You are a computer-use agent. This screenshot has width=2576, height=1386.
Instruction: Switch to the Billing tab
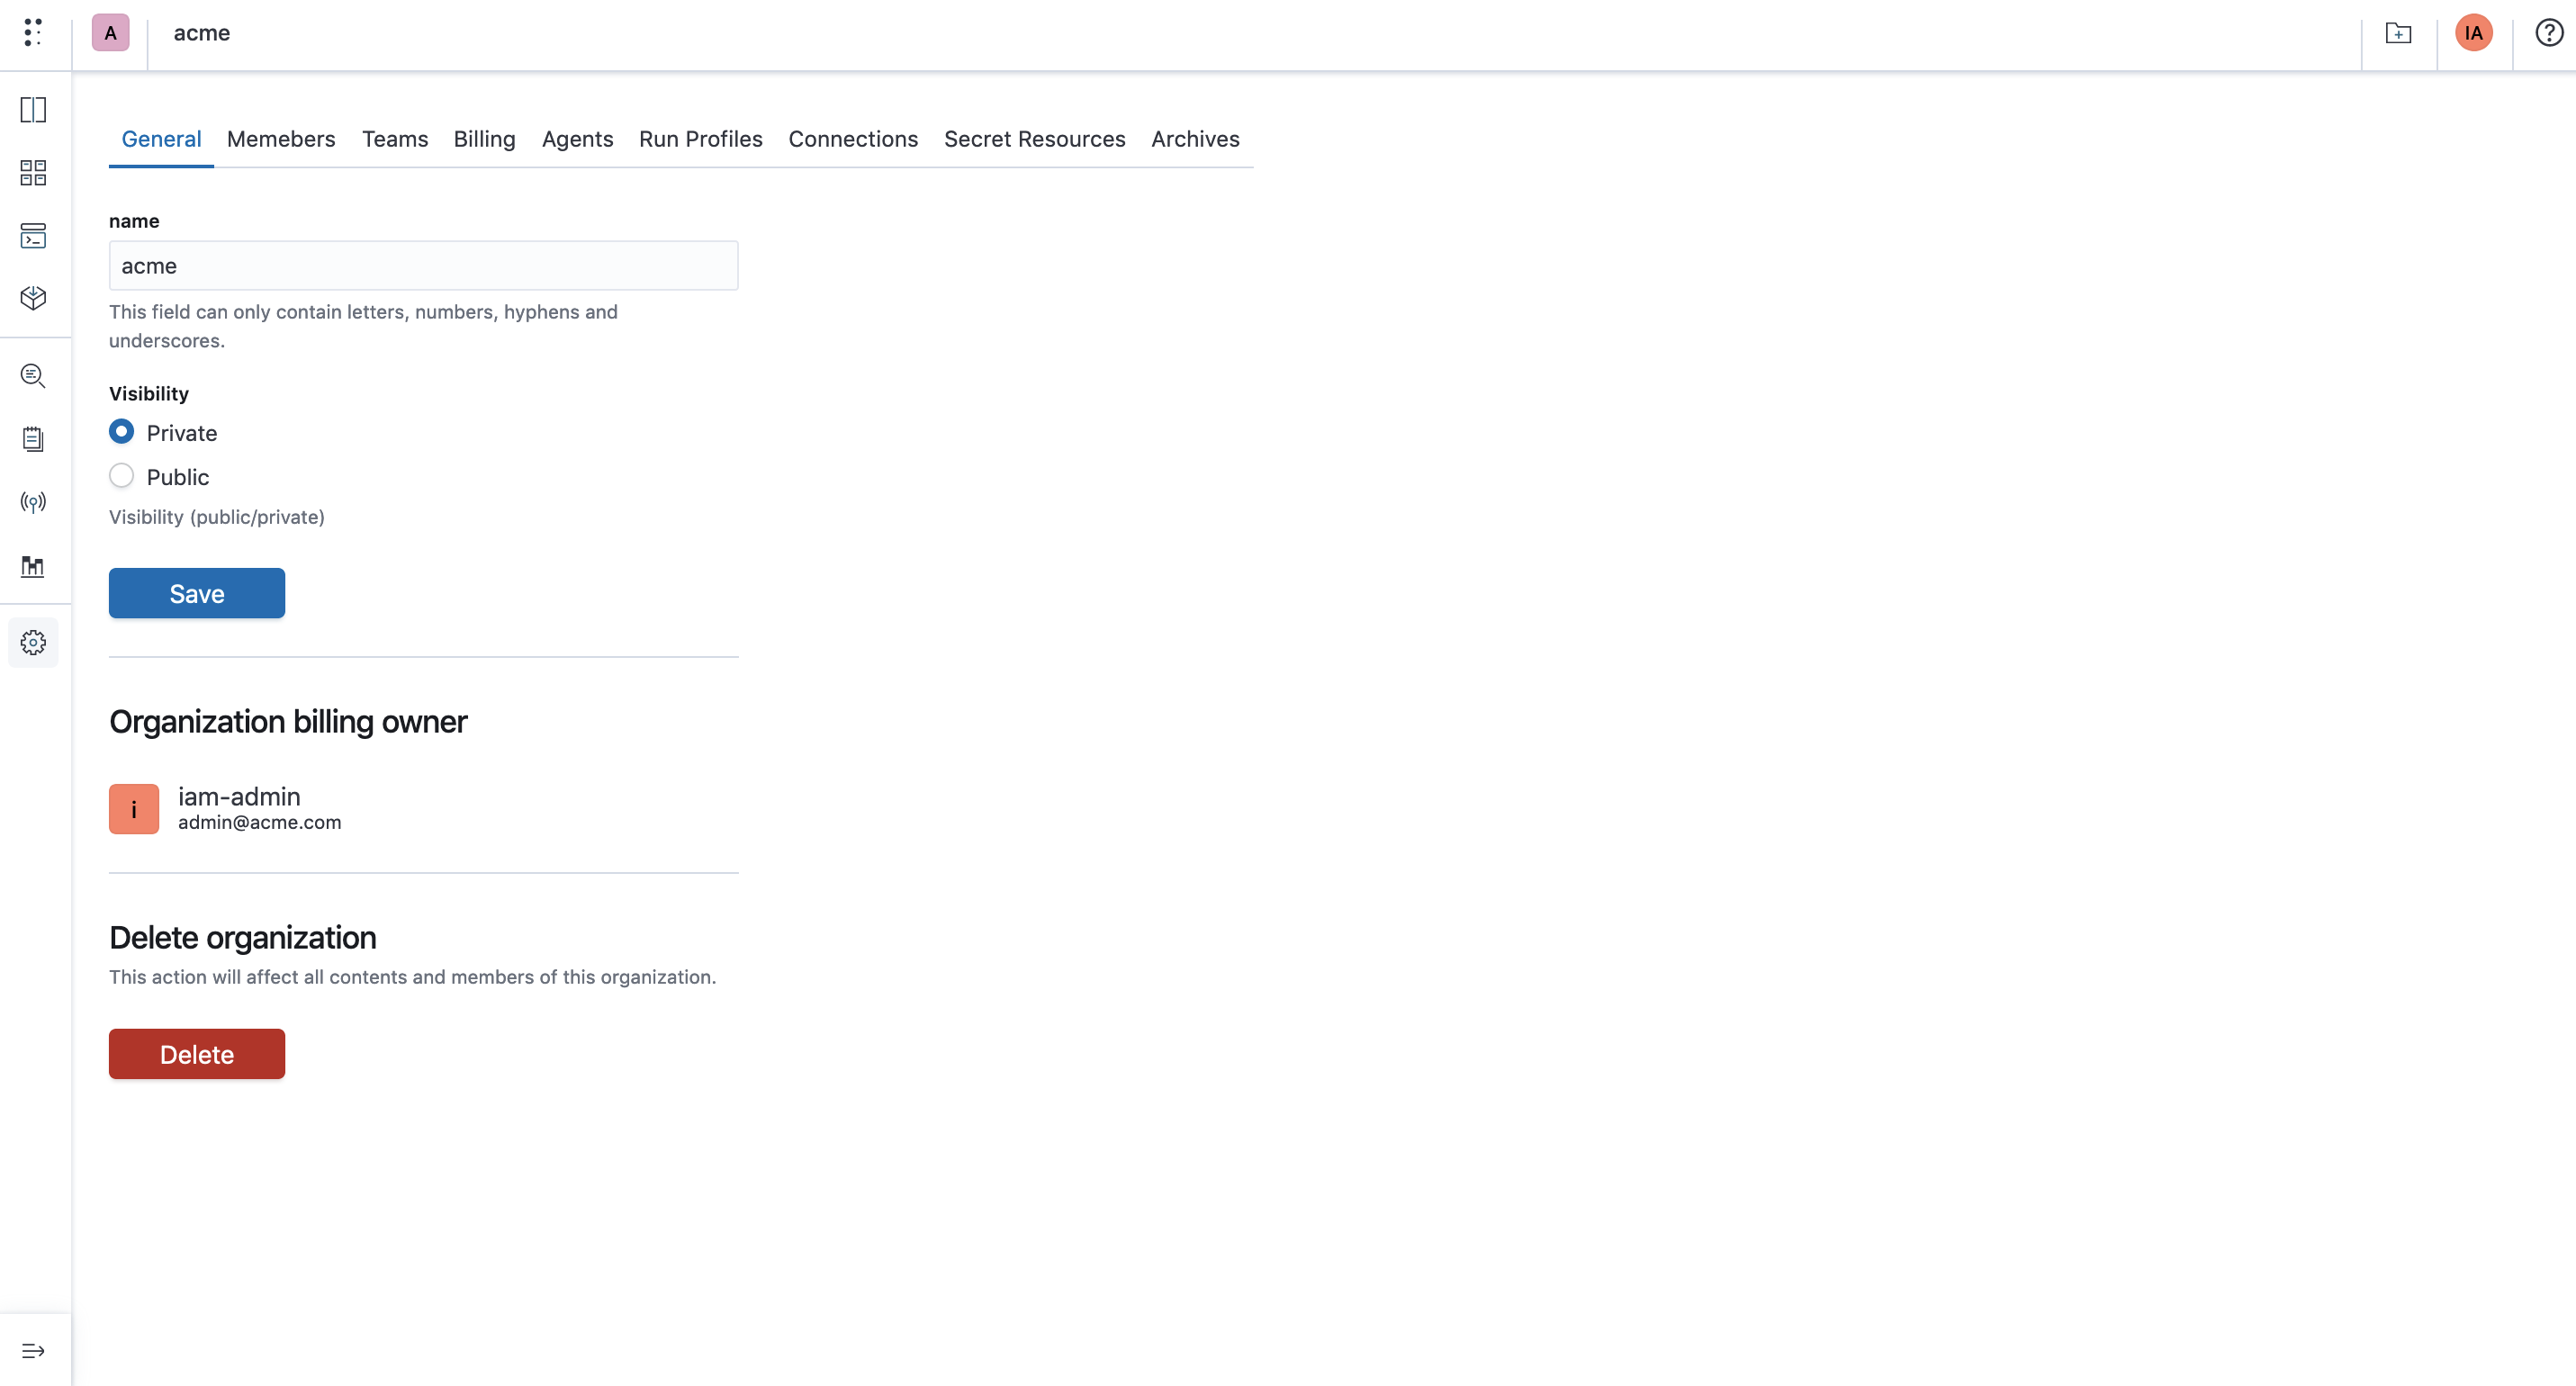[x=484, y=139]
